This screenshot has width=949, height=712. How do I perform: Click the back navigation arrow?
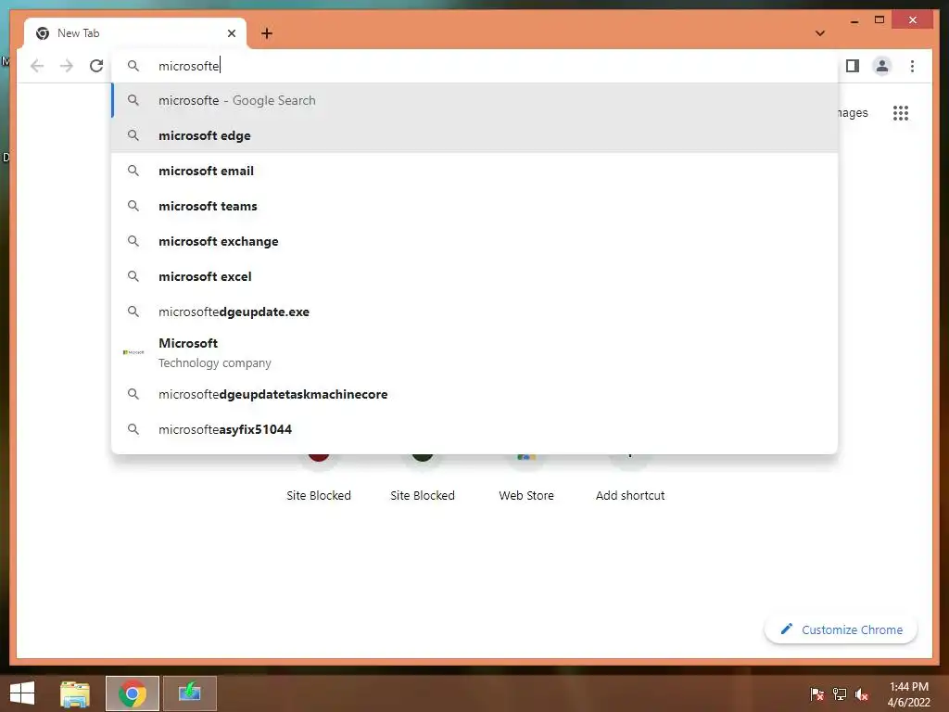(37, 66)
